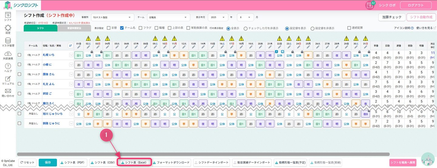This screenshot has height=168, width=437.
Task: Uncheck the チーム名 checkbox
Action: point(122,28)
